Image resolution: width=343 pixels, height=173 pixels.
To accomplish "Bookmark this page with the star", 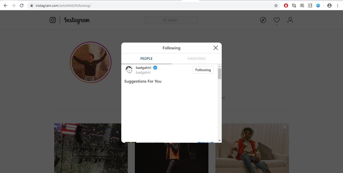I will click(x=276, y=6).
